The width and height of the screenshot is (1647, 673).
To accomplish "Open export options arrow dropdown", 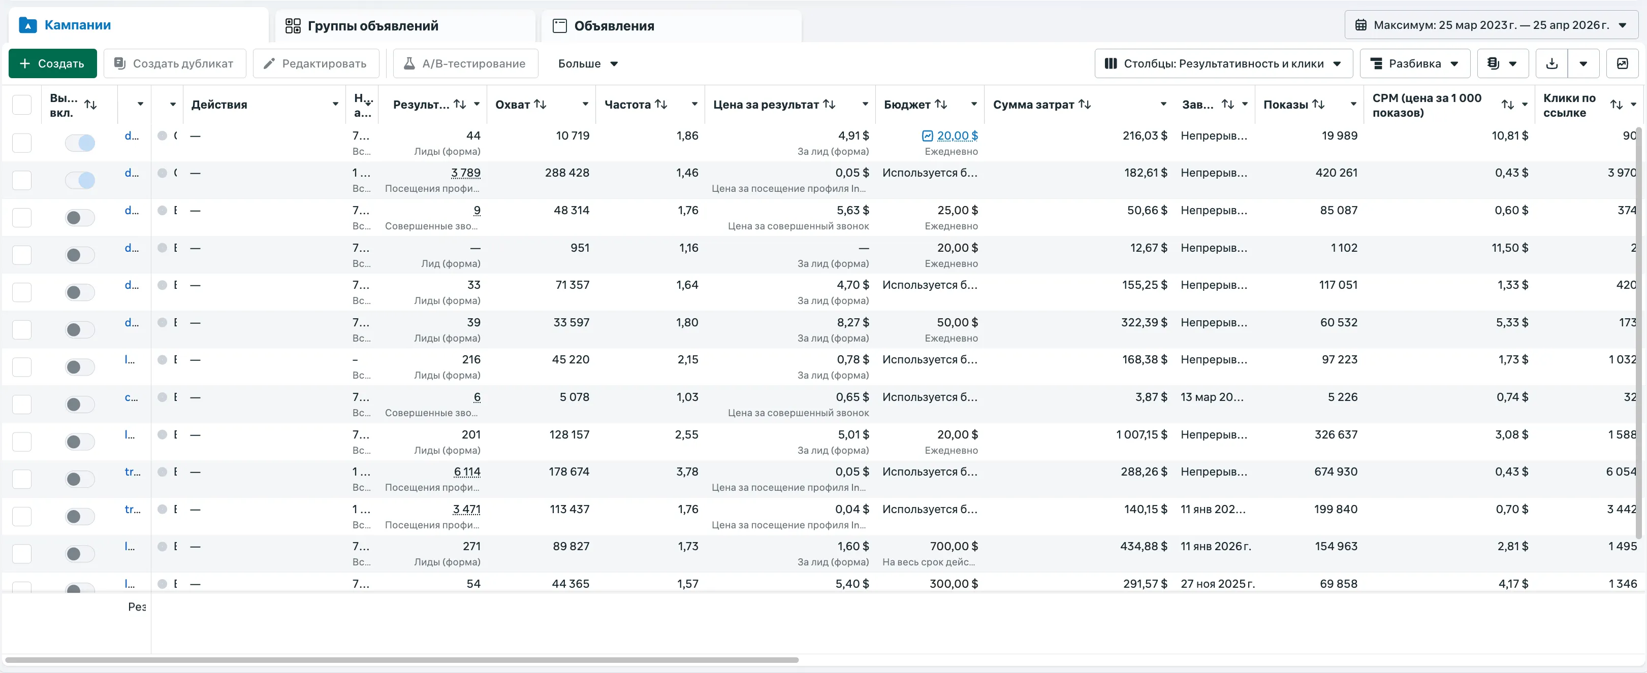I will [1583, 63].
